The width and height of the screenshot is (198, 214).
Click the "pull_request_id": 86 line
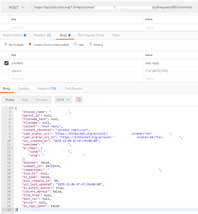point(40,181)
